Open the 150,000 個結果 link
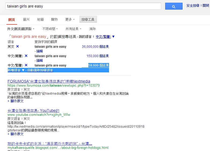 pyautogui.click(x=98, y=56)
